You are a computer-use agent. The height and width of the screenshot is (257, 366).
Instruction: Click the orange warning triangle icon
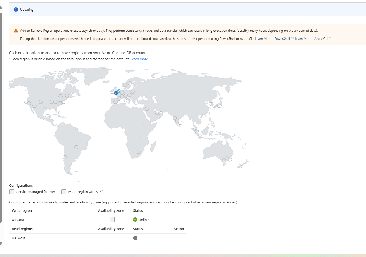pyautogui.click(x=16, y=31)
